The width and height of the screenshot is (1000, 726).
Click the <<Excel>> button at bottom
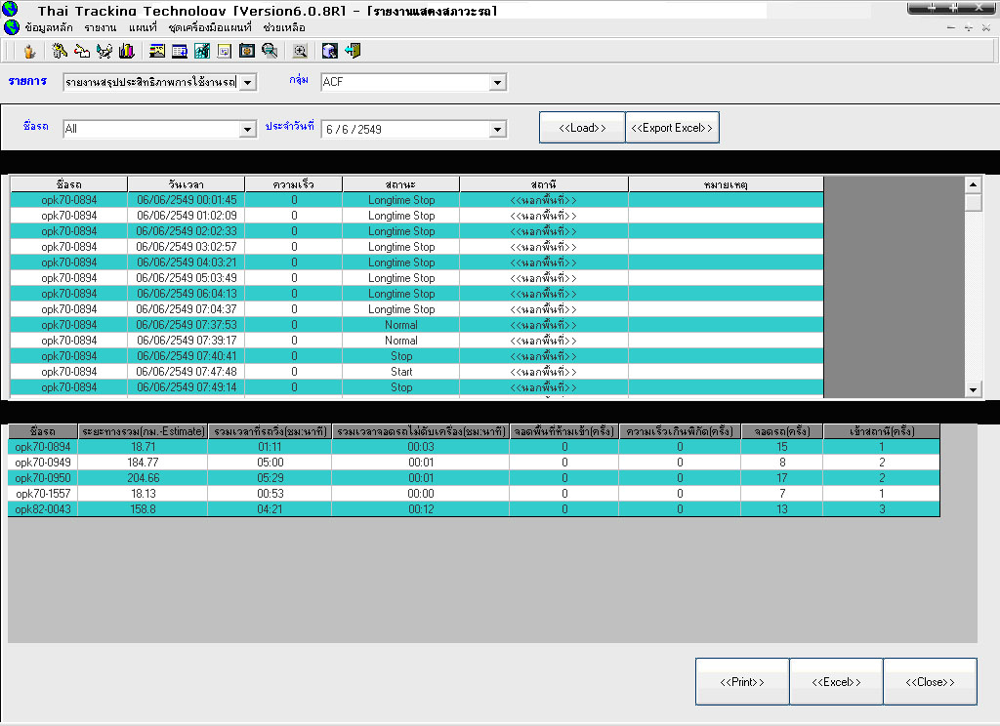click(836, 681)
